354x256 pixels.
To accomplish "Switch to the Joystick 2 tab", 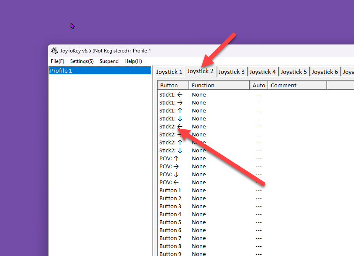I will (x=201, y=71).
